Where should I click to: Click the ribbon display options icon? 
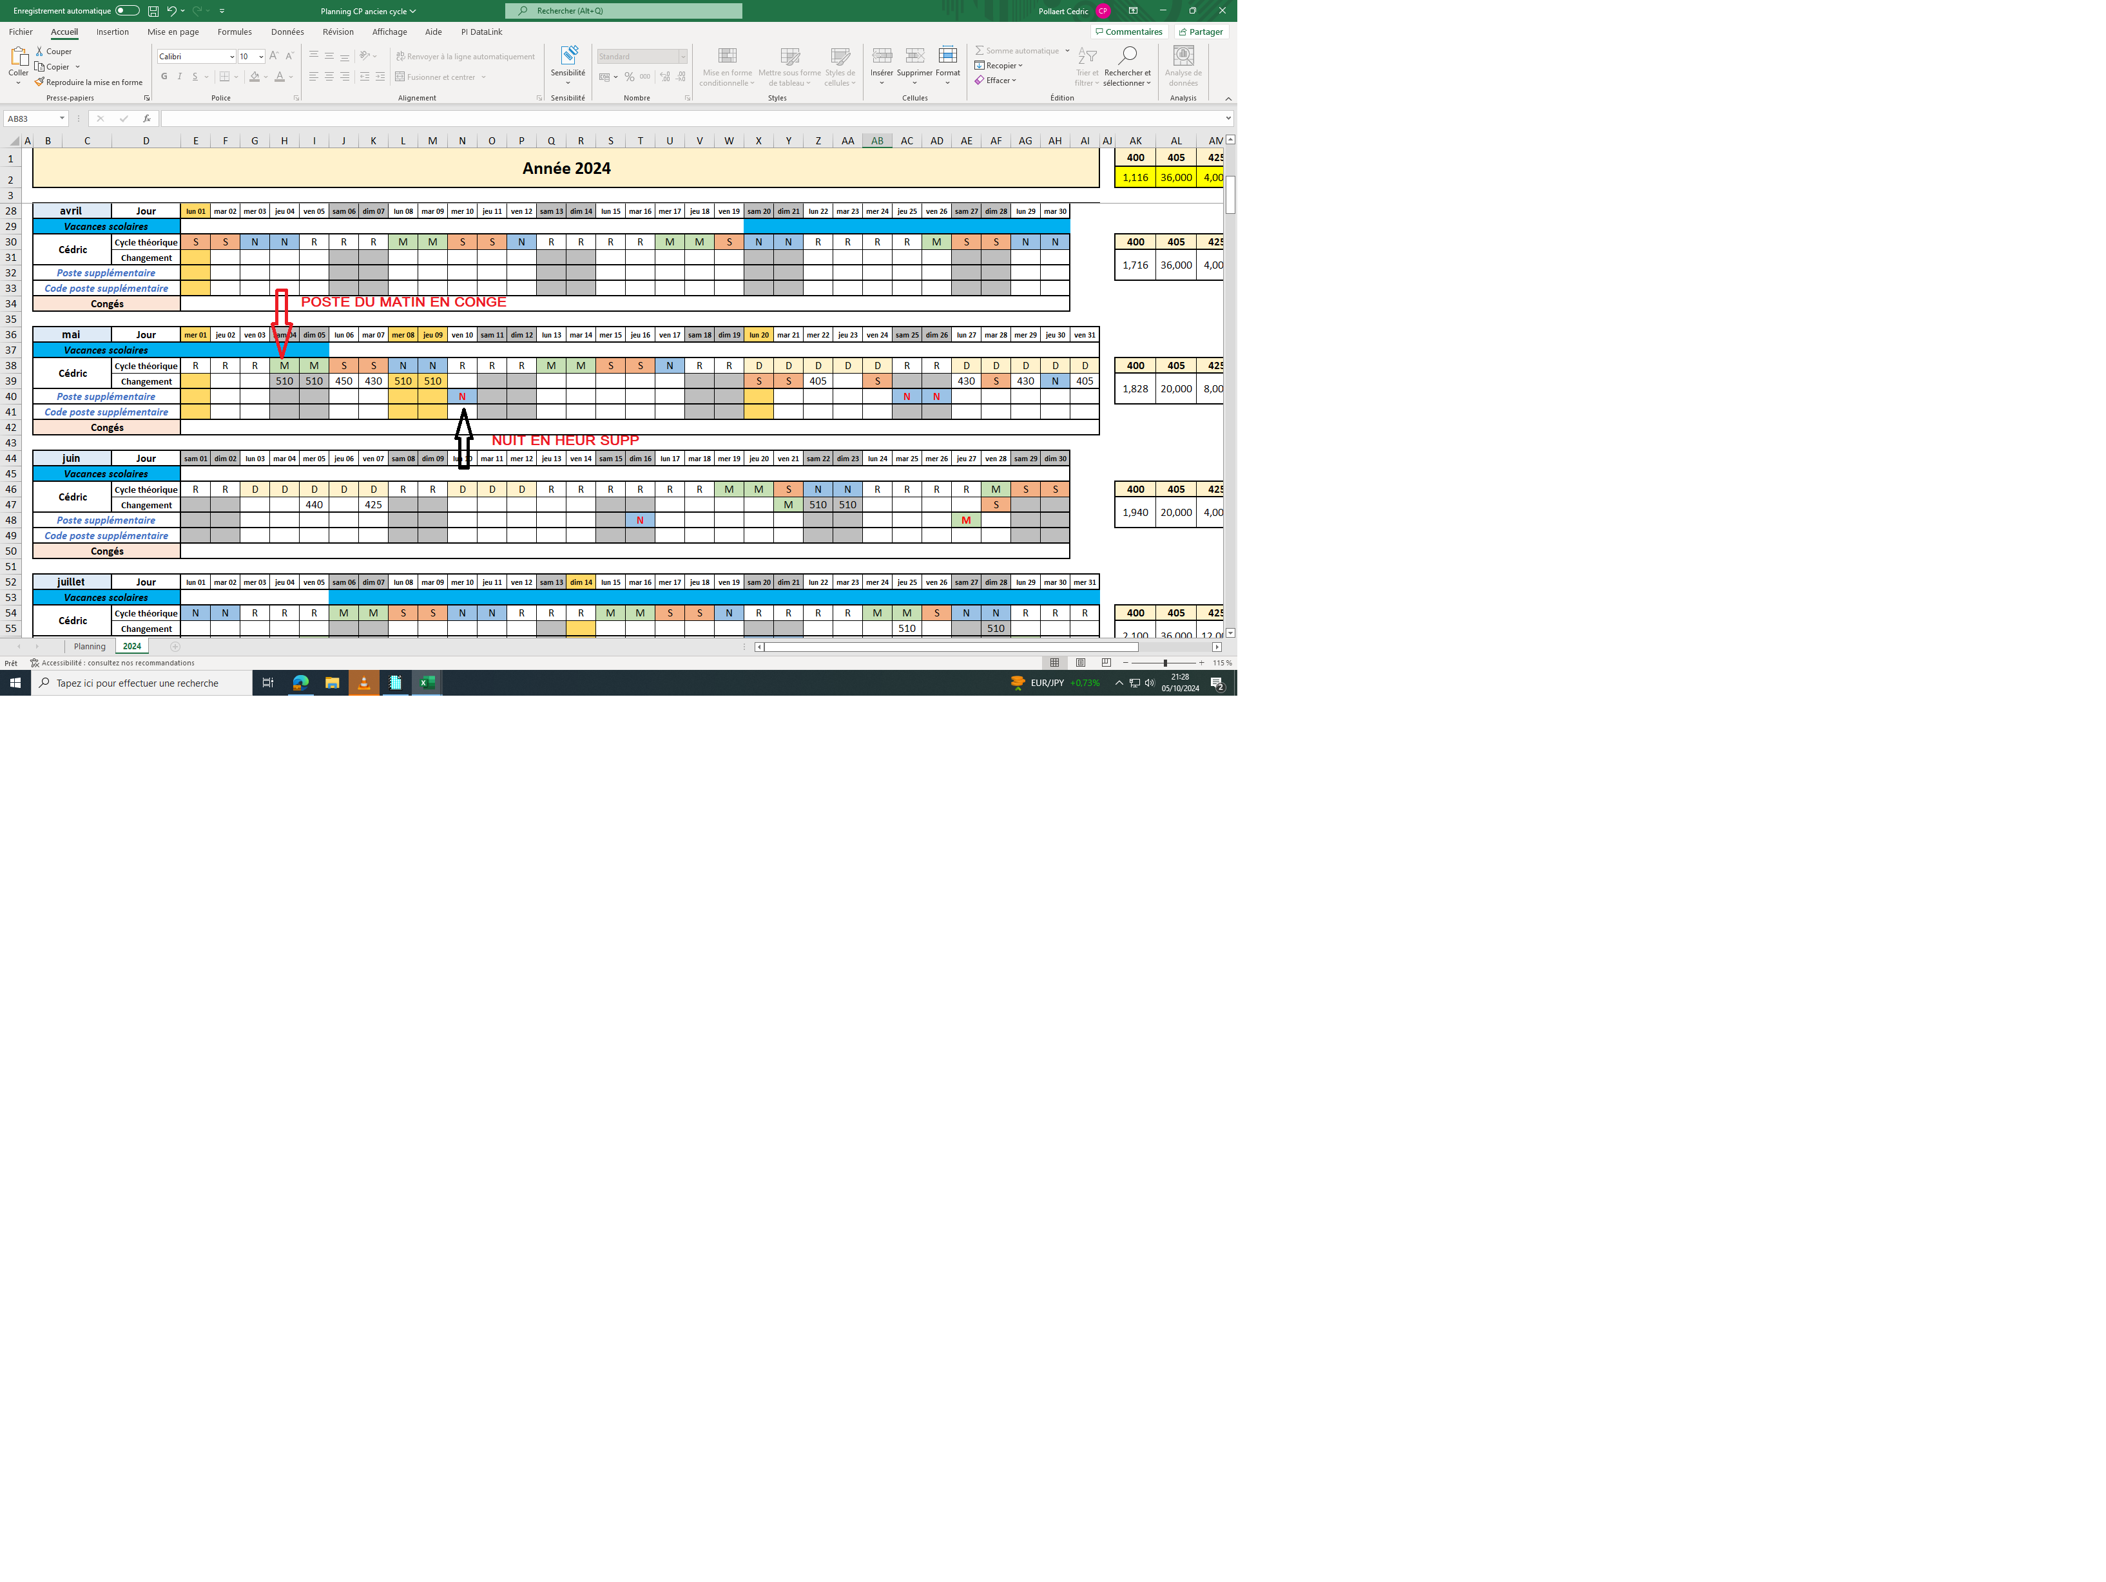[x=1133, y=10]
